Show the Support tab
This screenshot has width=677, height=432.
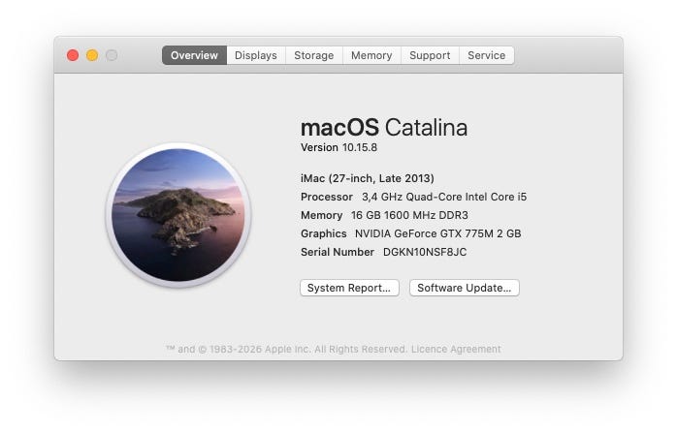(430, 55)
